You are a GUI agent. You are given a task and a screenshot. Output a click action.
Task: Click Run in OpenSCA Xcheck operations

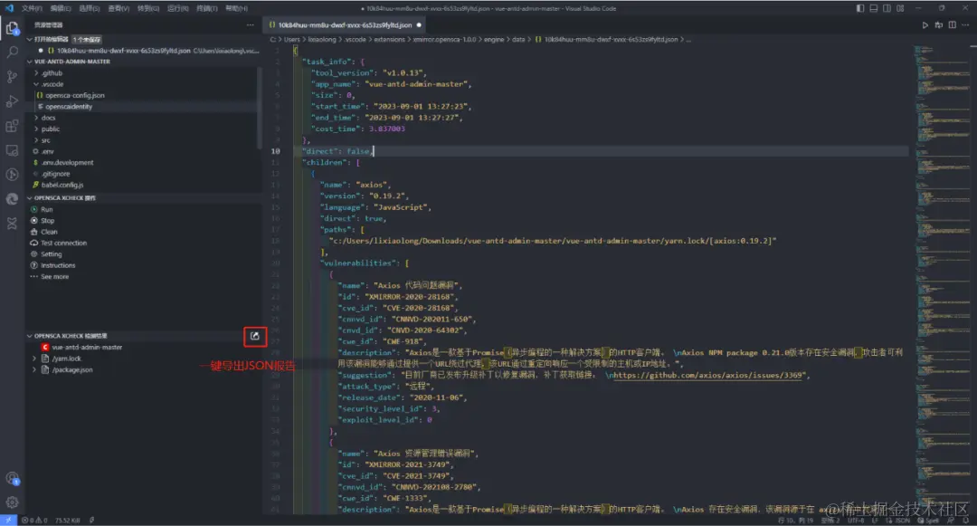[x=46, y=209]
